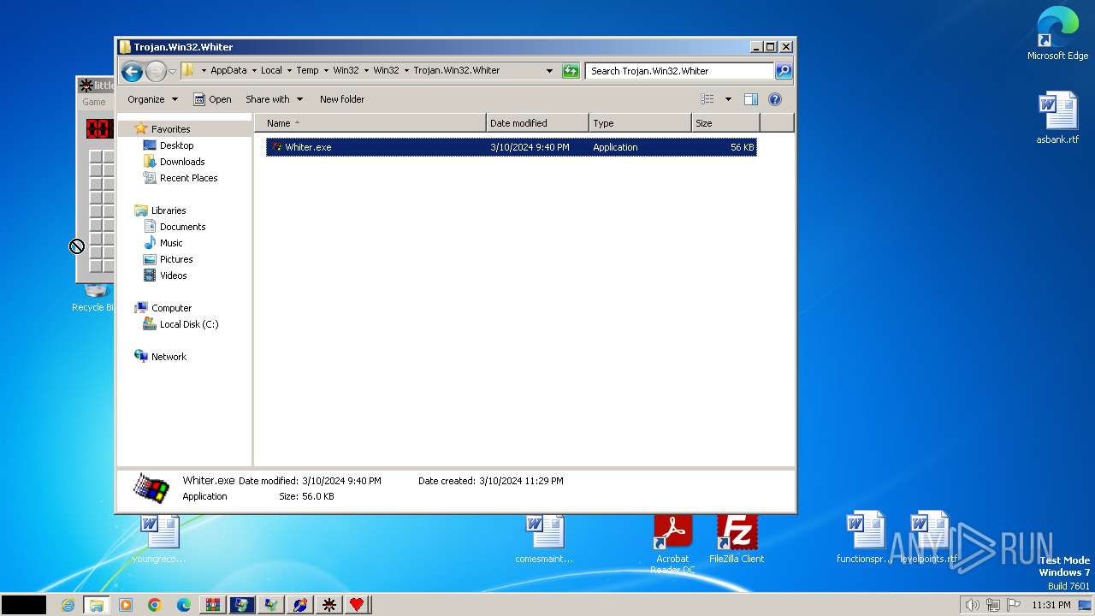
Task: Select Libraries in the navigation pane
Action: [169, 210]
